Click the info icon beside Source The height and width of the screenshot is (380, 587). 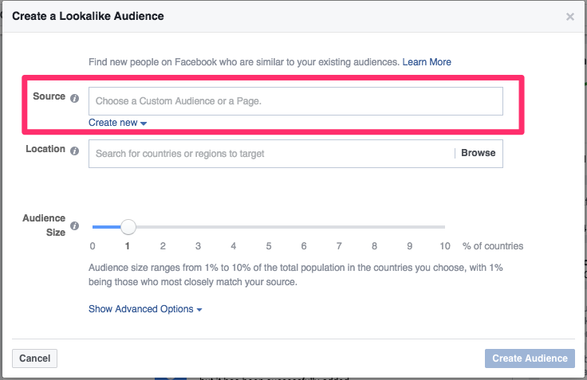(75, 99)
